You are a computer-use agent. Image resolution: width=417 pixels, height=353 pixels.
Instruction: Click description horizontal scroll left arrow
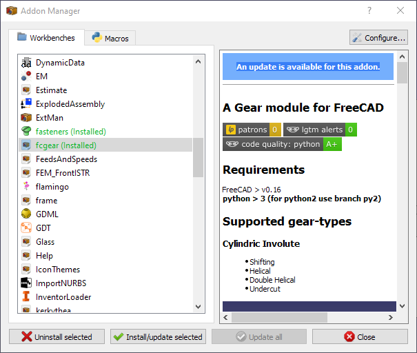click(x=226, y=317)
